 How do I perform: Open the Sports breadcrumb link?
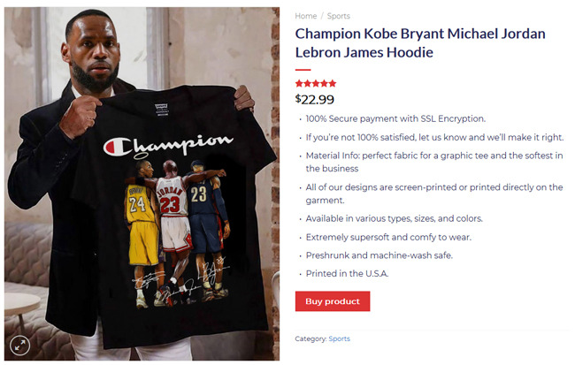(339, 16)
